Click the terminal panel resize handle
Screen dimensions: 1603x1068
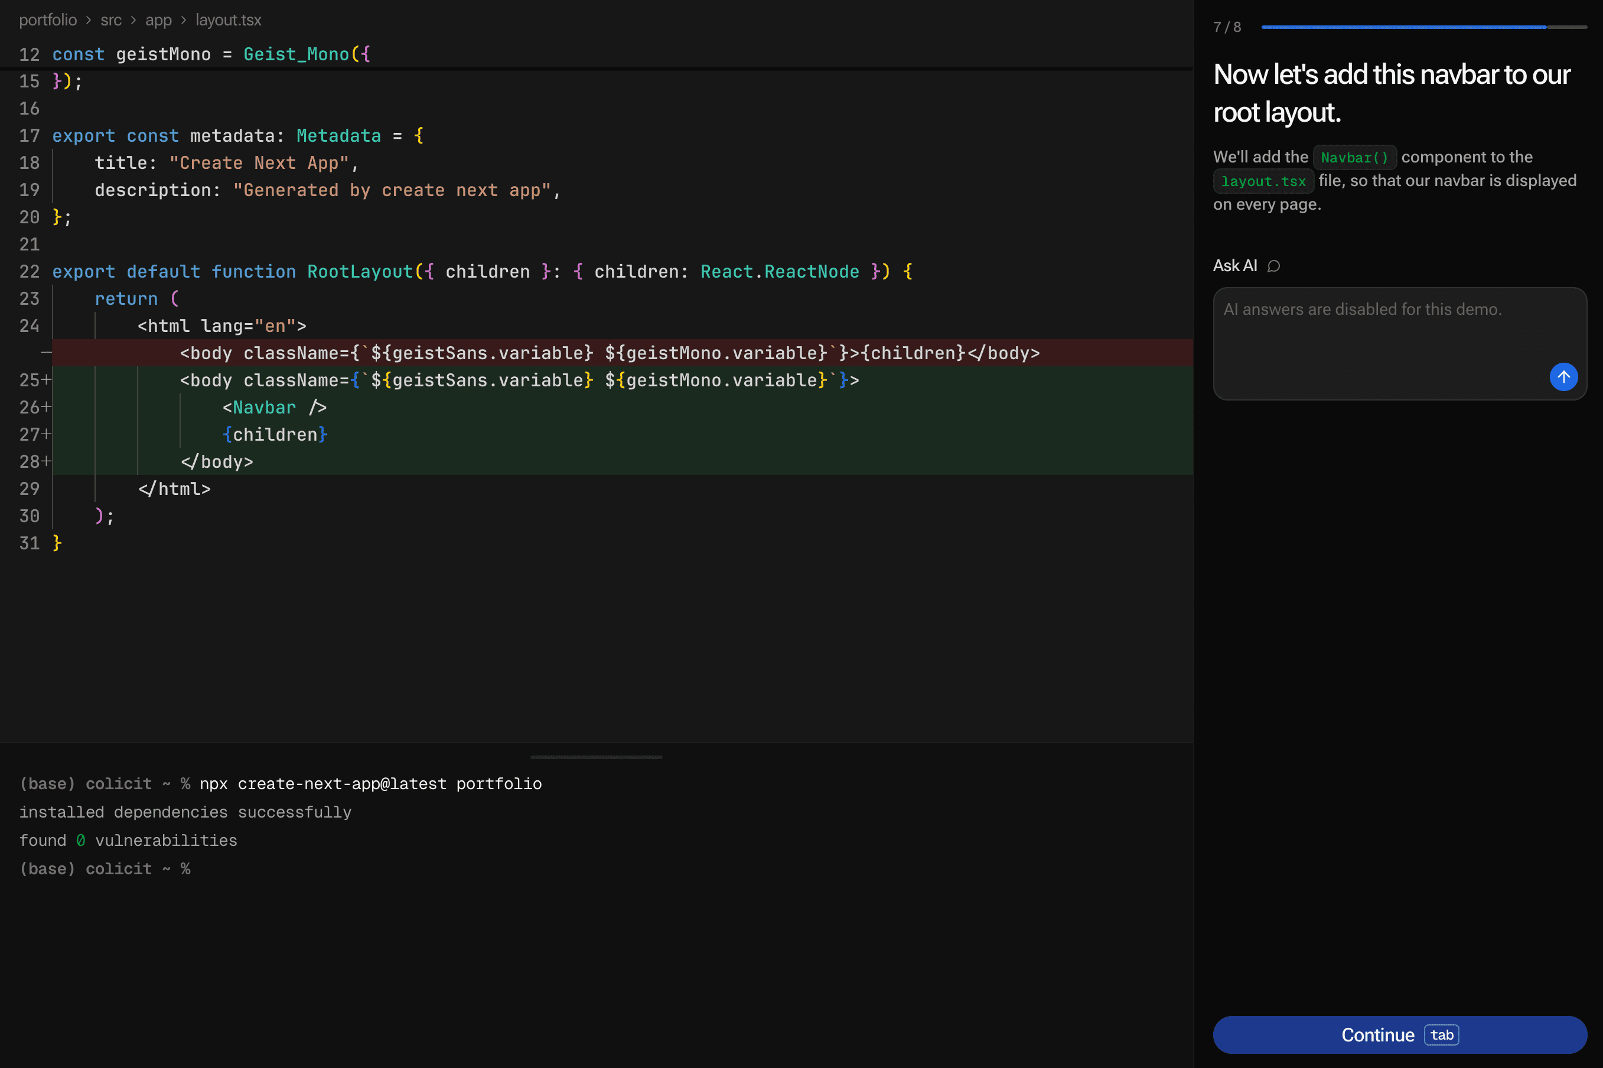coord(596,757)
